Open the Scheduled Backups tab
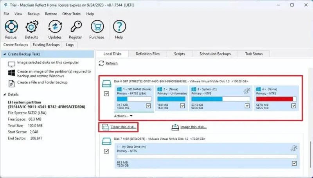 (215, 54)
